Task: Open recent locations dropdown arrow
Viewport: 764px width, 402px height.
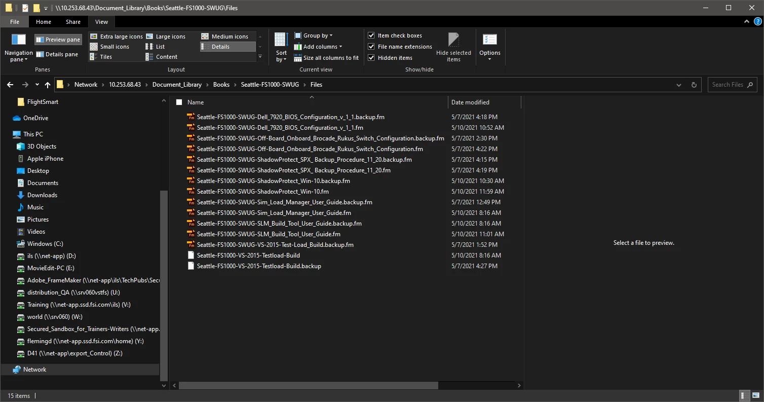Action: 37,85
